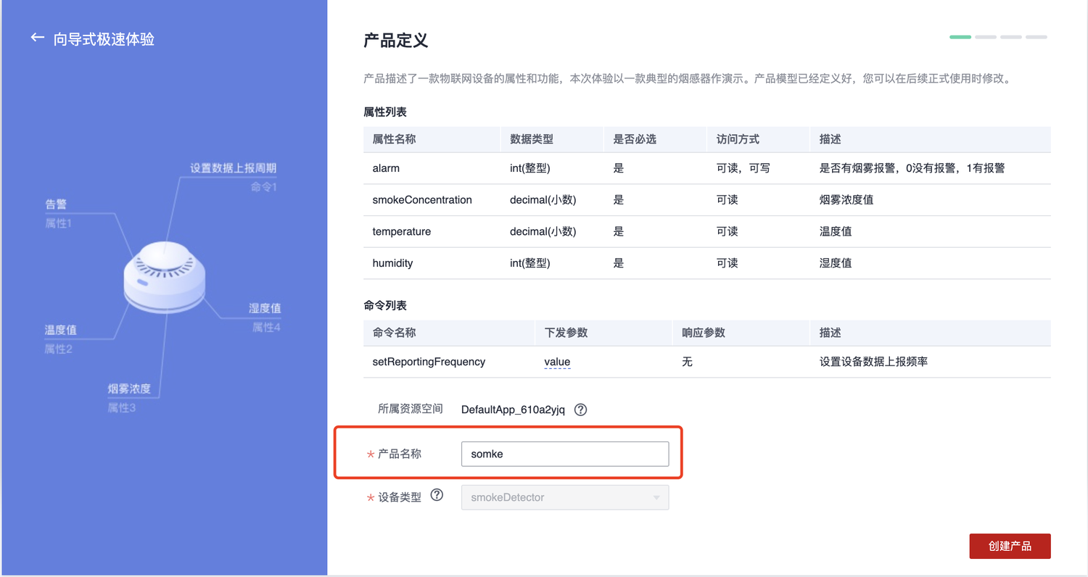Click the 烟雾浓度值 description cell

[x=846, y=199]
